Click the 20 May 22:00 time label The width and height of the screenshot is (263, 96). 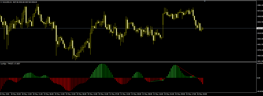[x=103, y=94]
